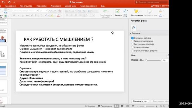
Task: Collapse the Заливка section
Action: pyautogui.click(x=130, y=33)
